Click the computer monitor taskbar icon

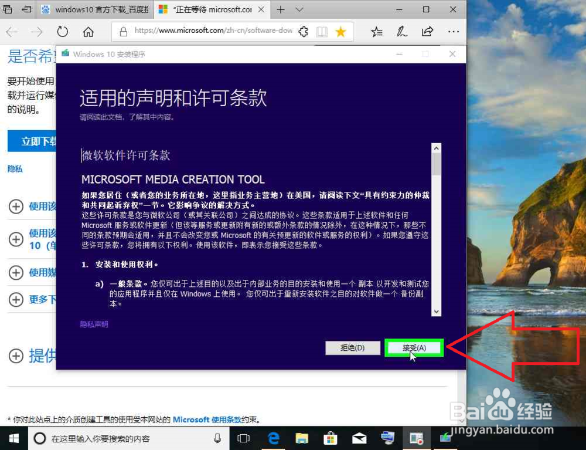[x=387, y=438]
